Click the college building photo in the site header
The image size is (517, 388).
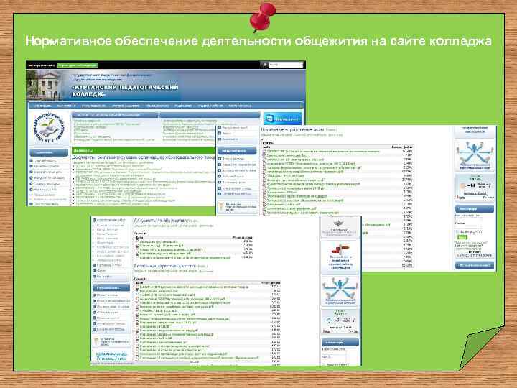click(45, 85)
